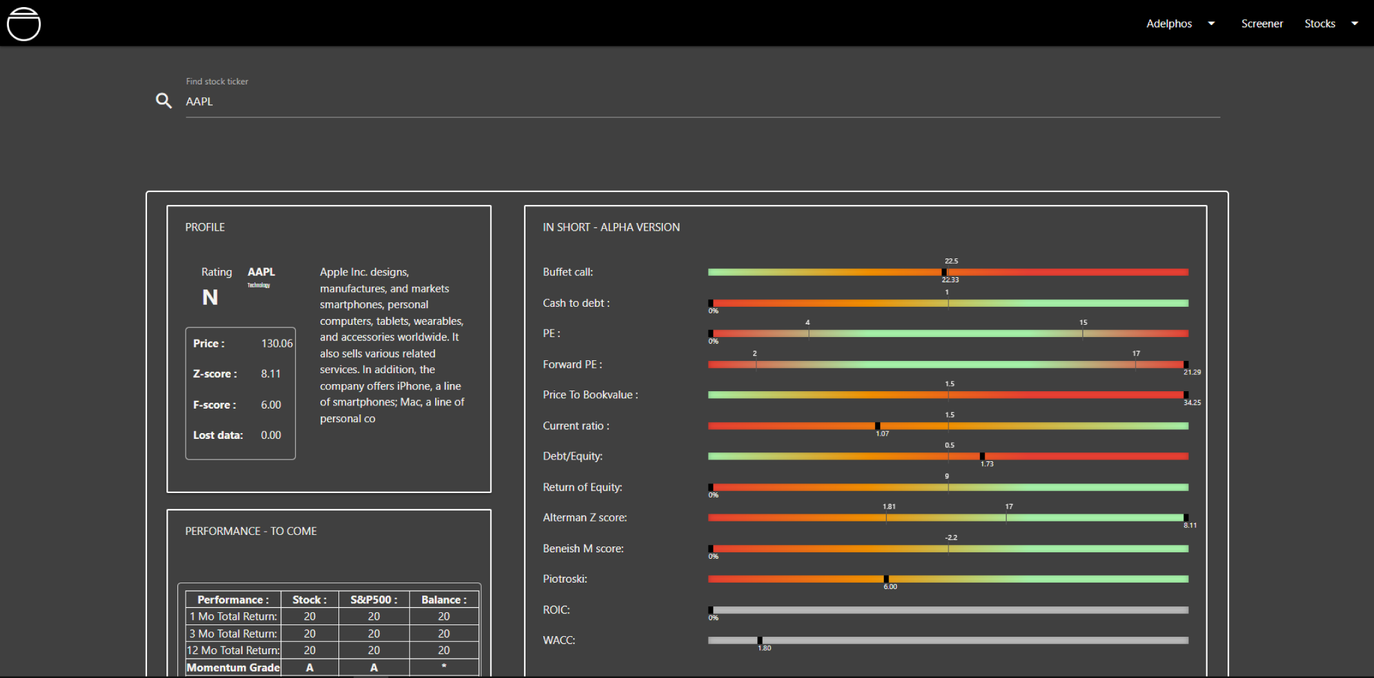Click the Alterman Z score marker at 8.11
The image size is (1374, 678).
[x=1186, y=518]
